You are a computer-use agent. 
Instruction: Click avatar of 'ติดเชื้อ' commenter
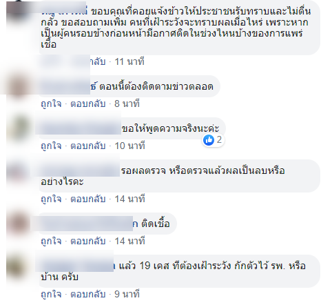[x=19, y=224]
